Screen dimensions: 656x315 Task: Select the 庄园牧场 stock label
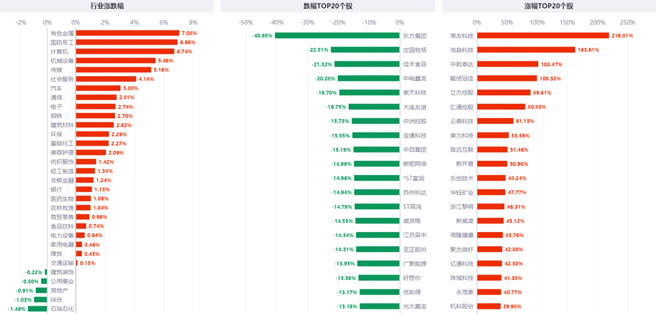tap(415, 50)
